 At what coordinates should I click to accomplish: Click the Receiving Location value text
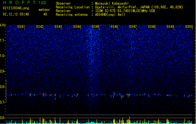tap(139, 7)
